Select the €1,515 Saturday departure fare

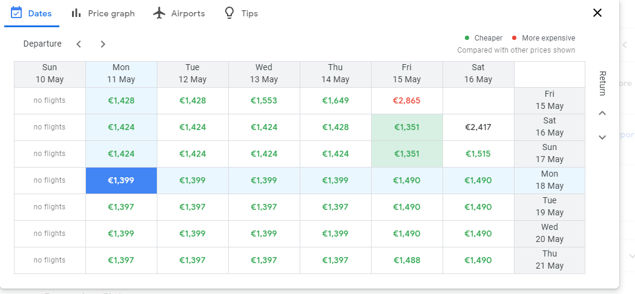(478, 154)
